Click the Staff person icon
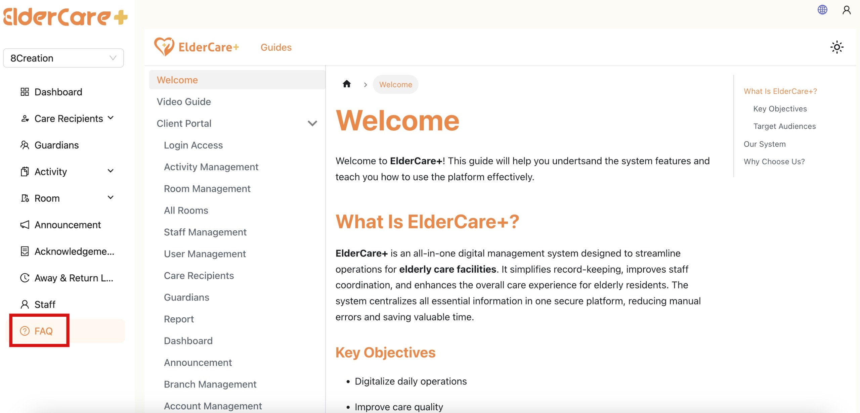The width and height of the screenshot is (860, 413). (x=24, y=304)
